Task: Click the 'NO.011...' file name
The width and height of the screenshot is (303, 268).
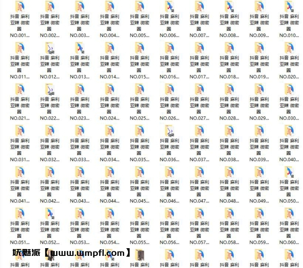Action: [x=20, y=77]
